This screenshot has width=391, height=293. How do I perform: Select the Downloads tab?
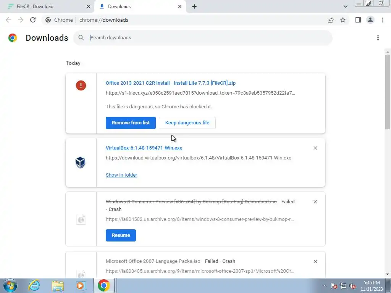(x=140, y=6)
